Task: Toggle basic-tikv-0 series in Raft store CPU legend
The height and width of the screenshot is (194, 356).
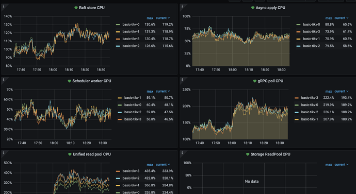Action: (x=131, y=25)
